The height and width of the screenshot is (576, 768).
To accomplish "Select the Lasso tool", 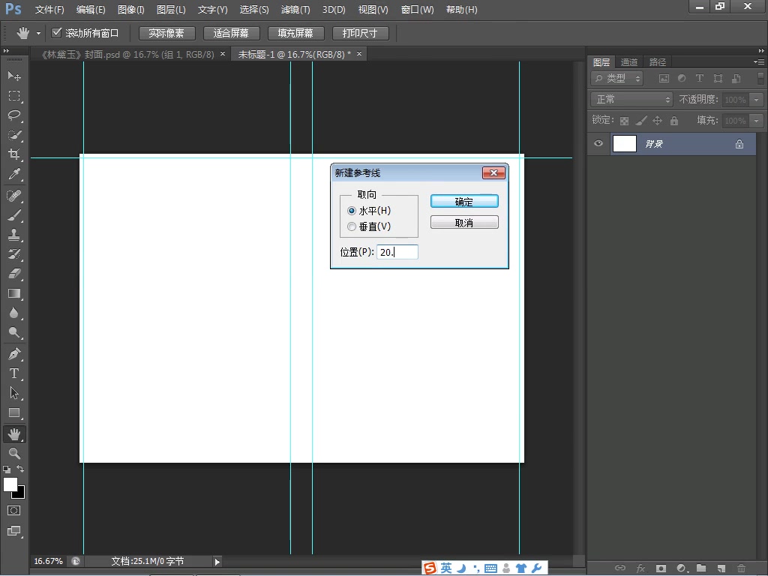I will point(14,115).
